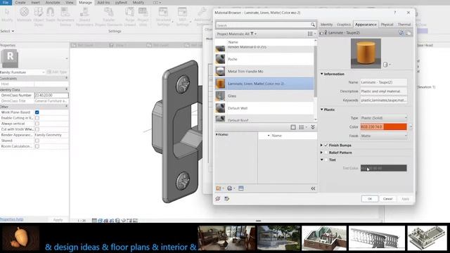Click the dark Tint Color swatch
The height and width of the screenshot is (253, 450).
pos(384,168)
